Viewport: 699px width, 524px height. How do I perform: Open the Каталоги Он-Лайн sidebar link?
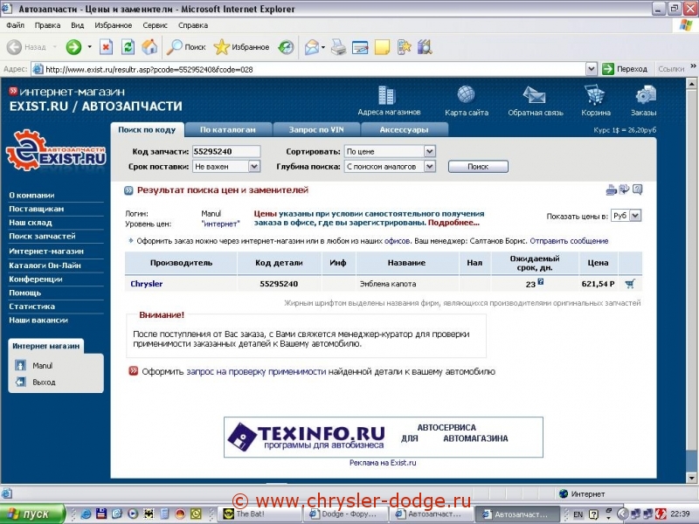click(x=45, y=265)
